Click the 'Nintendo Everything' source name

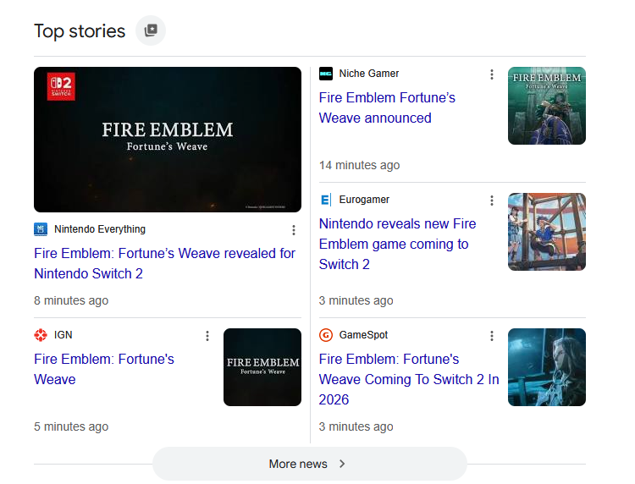click(x=100, y=229)
